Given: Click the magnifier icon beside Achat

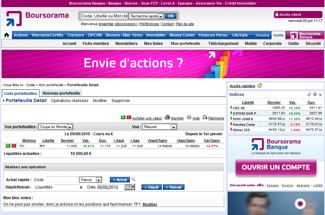Looking at the screenshot, I should [133, 179].
